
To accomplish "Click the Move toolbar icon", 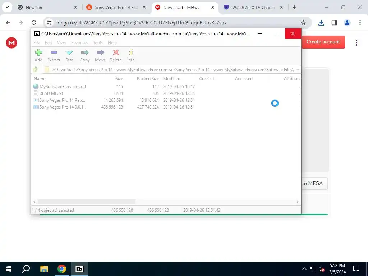I will pos(100,56).
